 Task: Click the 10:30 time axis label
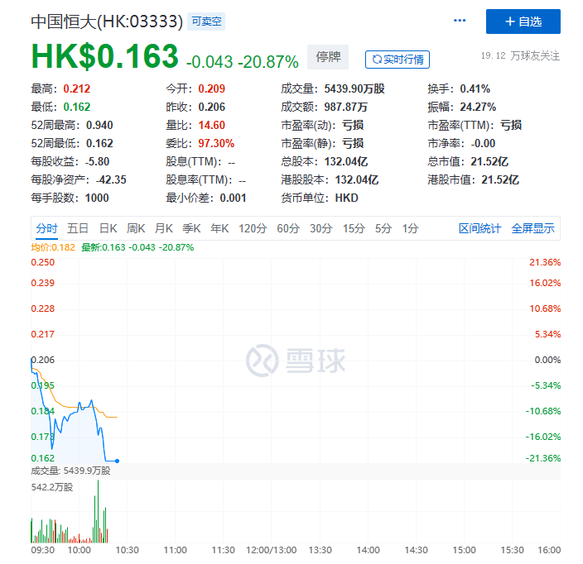tap(128, 550)
